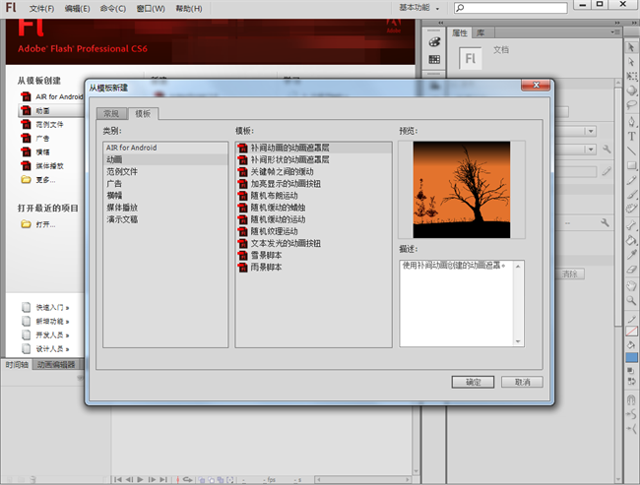Click the sunset tree preview thumbnail
This screenshot has height=485, width=640.
pyautogui.click(x=461, y=190)
